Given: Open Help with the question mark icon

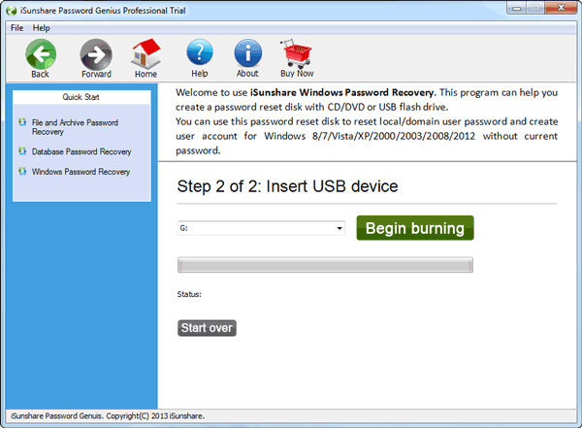Looking at the screenshot, I should point(200,52).
